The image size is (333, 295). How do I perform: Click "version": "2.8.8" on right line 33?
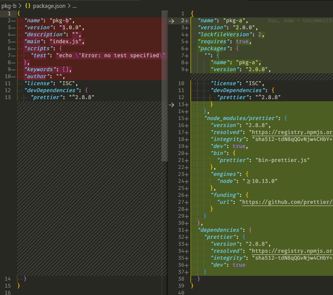click(239, 244)
